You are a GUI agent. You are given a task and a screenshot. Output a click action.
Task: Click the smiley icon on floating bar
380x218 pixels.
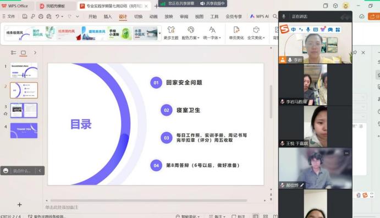(6, 171)
